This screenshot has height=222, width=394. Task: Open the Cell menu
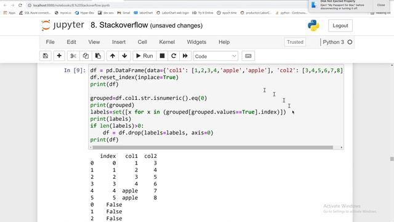142,42
